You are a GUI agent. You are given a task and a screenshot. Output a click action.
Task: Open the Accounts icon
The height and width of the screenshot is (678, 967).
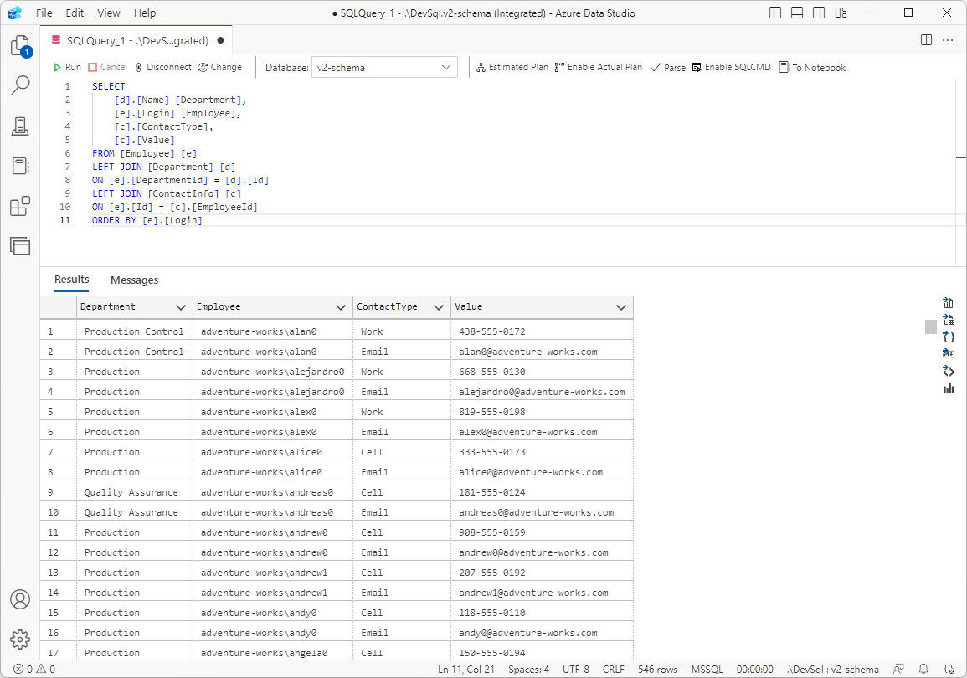point(20,599)
